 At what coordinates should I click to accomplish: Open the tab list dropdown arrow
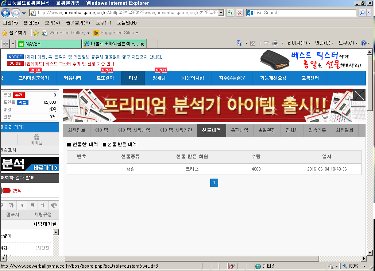click(x=13, y=44)
